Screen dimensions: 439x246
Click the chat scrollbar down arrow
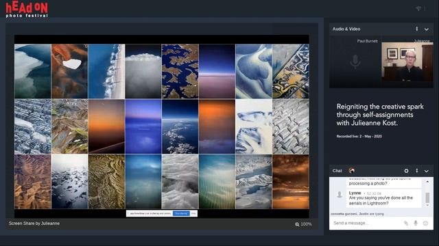coord(427,205)
